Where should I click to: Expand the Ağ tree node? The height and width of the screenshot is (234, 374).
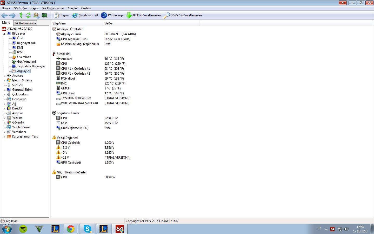[4, 104]
